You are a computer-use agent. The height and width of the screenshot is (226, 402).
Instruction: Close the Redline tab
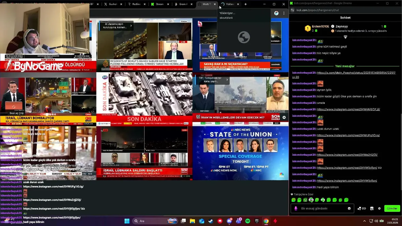(x=144, y=4)
